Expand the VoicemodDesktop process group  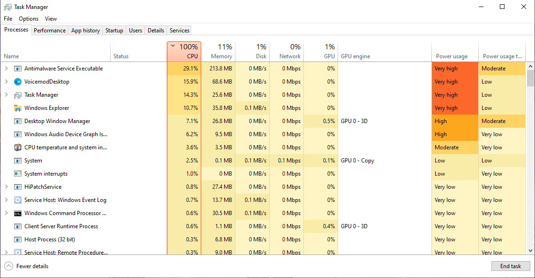(6, 82)
